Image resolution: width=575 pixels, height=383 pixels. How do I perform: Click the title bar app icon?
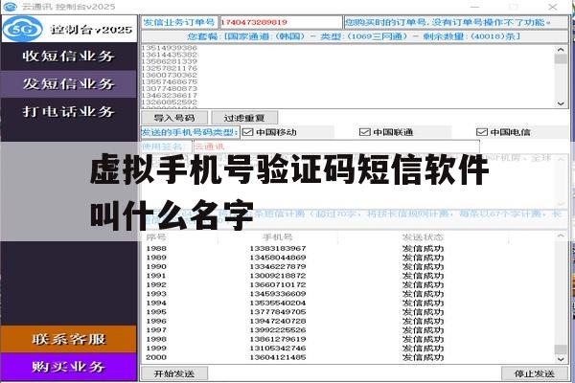click(10, 7)
